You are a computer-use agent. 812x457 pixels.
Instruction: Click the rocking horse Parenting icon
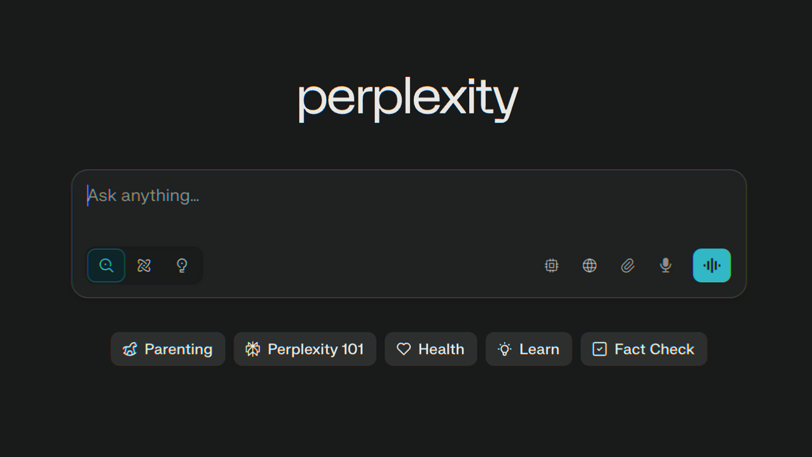[130, 349]
